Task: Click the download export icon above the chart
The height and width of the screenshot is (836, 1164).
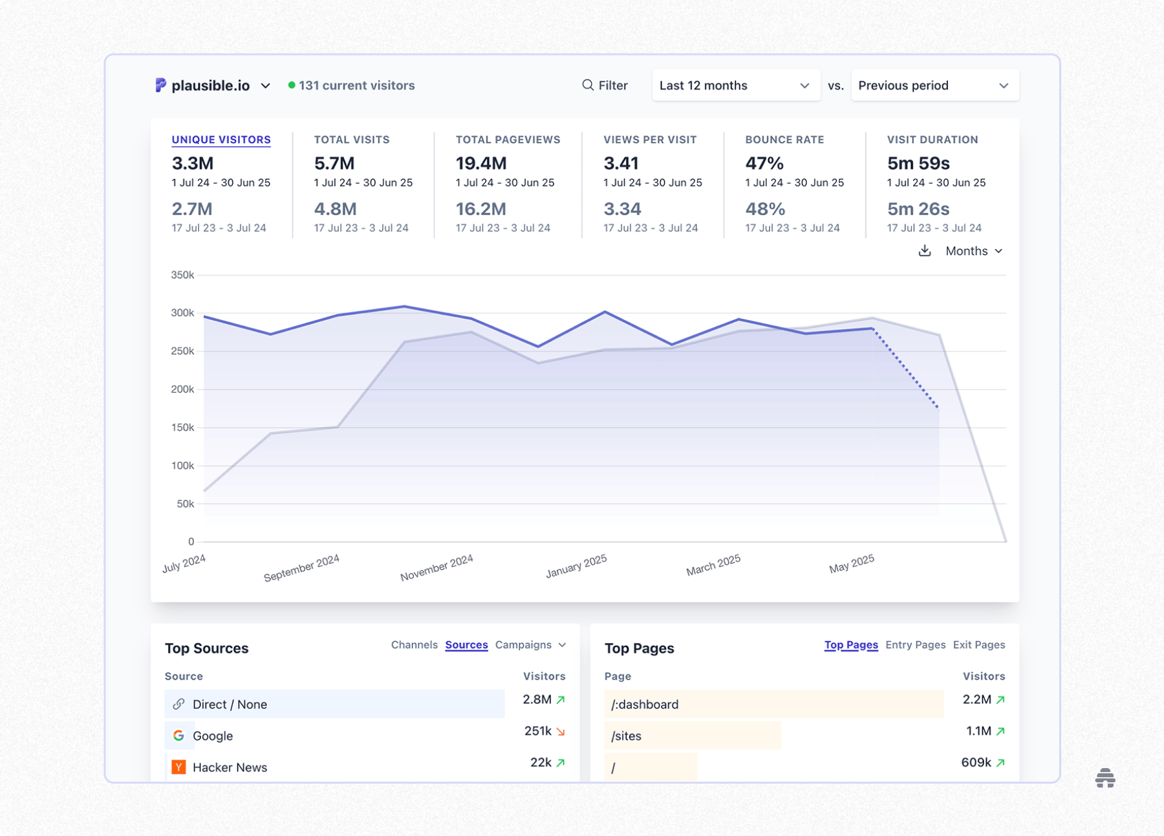Action: pos(925,250)
